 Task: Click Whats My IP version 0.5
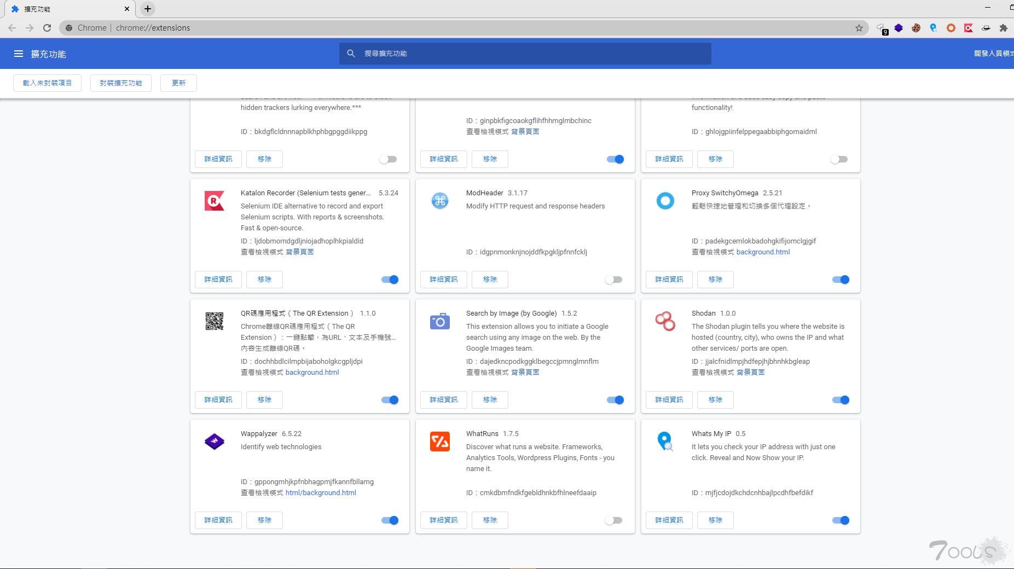pos(740,434)
